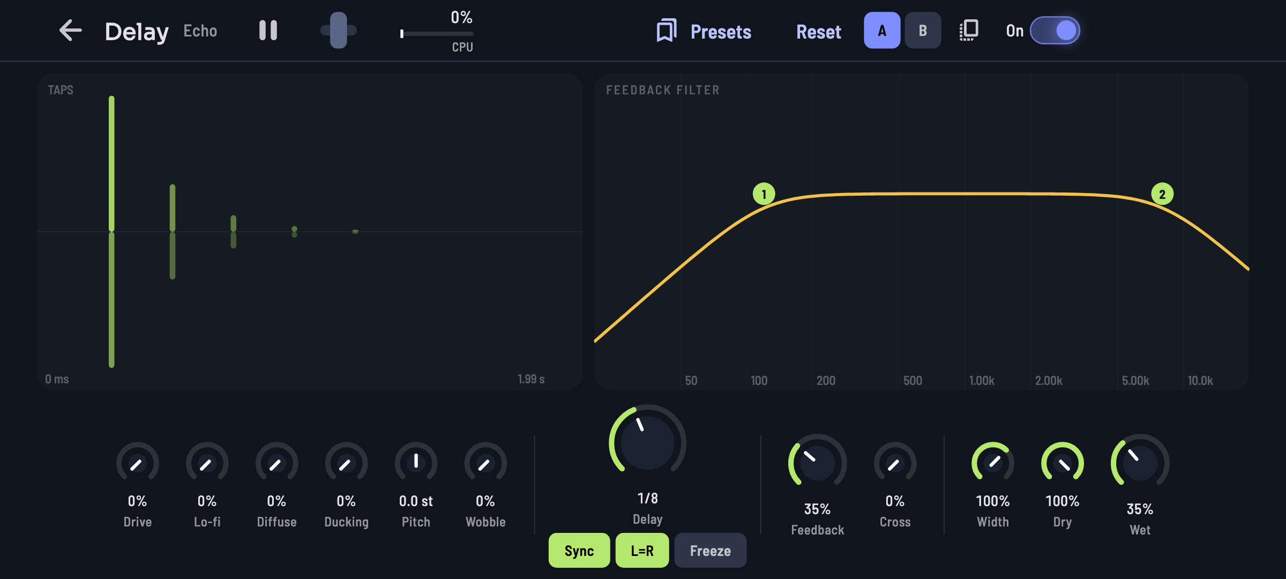Screen dimensions: 1286x579
Task: Click the 1/8 delay value text
Action: pos(647,498)
